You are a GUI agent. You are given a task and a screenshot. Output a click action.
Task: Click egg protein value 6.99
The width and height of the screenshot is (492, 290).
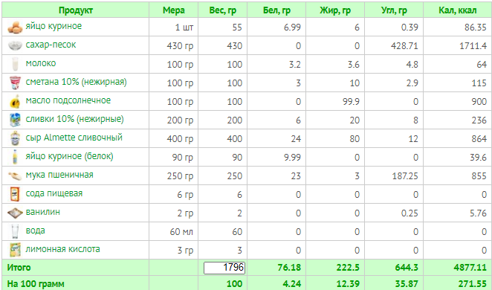[x=292, y=28]
